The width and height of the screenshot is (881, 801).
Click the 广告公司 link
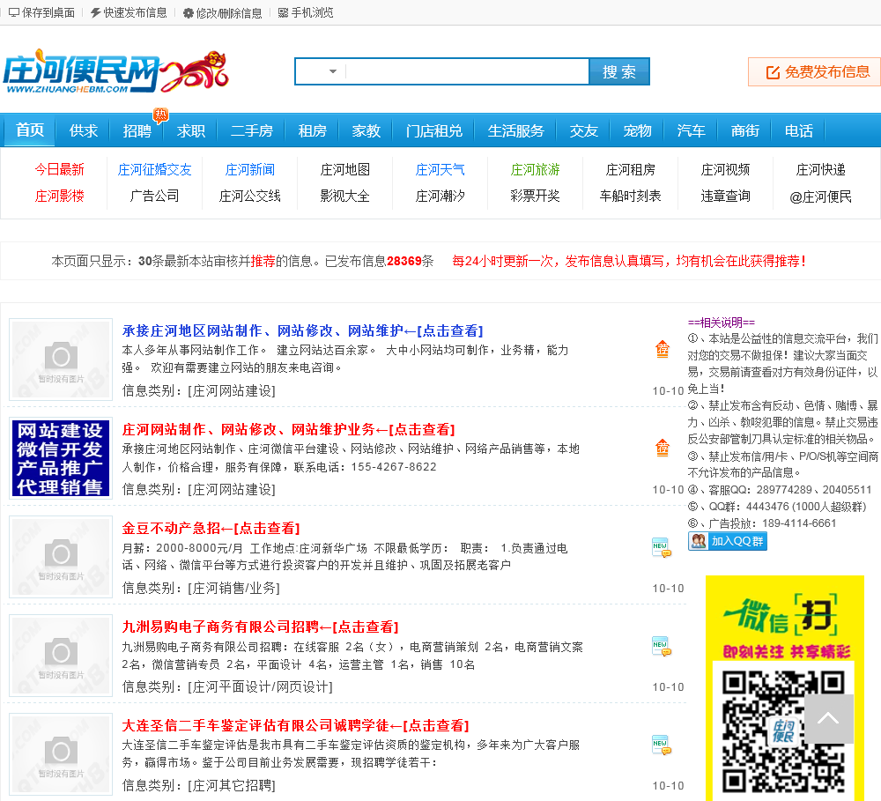pos(154,196)
